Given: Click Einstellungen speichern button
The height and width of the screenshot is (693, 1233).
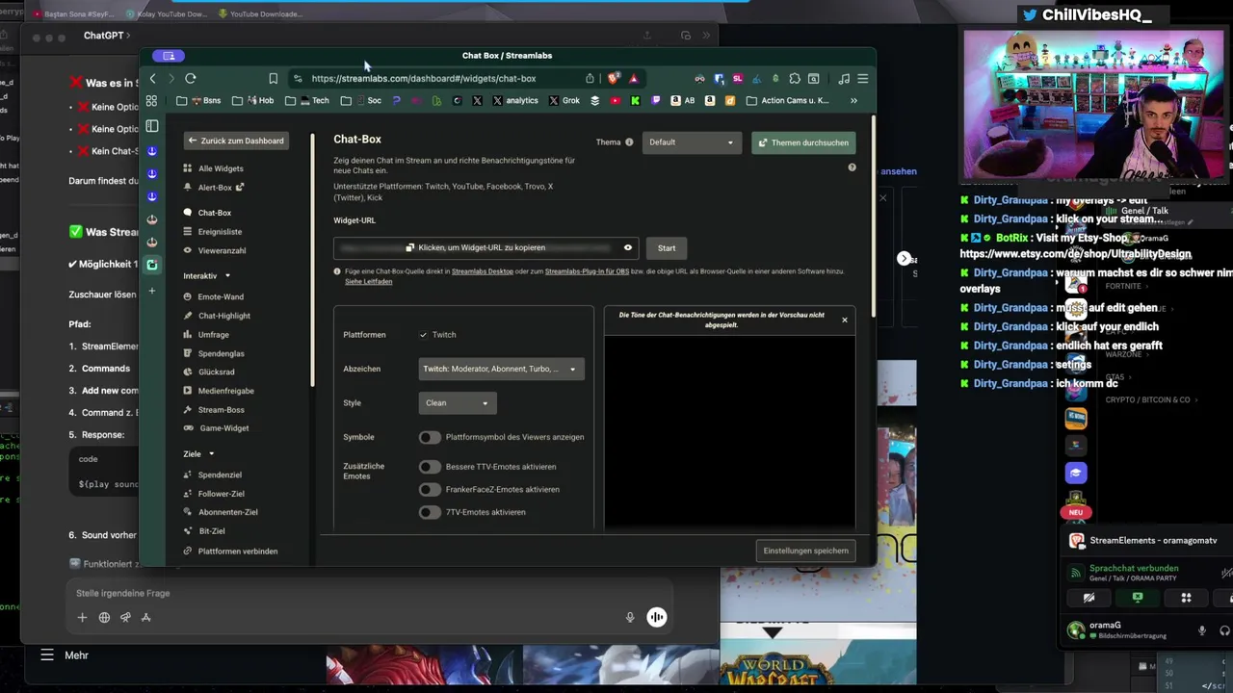Looking at the screenshot, I should [805, 551].
